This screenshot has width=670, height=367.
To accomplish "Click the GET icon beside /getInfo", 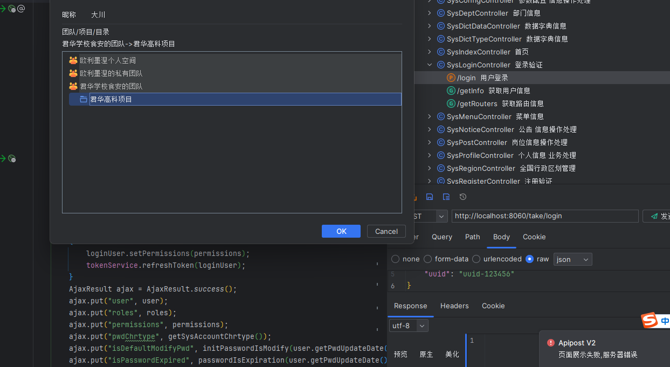I will (x=451, y=91).
